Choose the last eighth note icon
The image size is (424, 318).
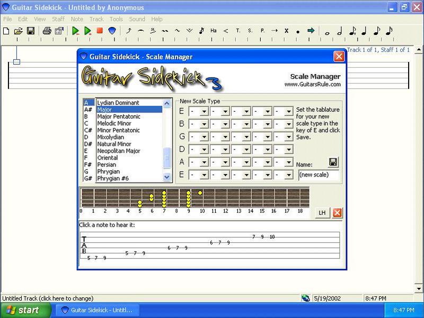389,31
